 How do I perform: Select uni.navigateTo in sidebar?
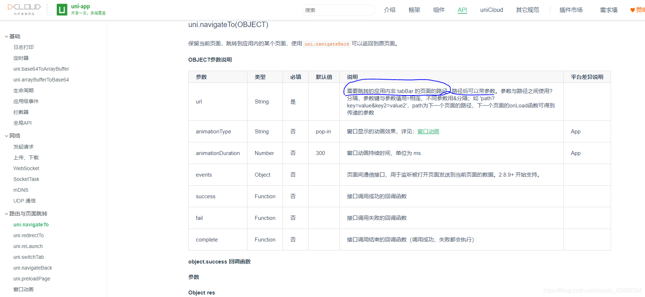31,225
